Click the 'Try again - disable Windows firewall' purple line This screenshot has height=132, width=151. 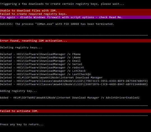click(x=76, y=17)
